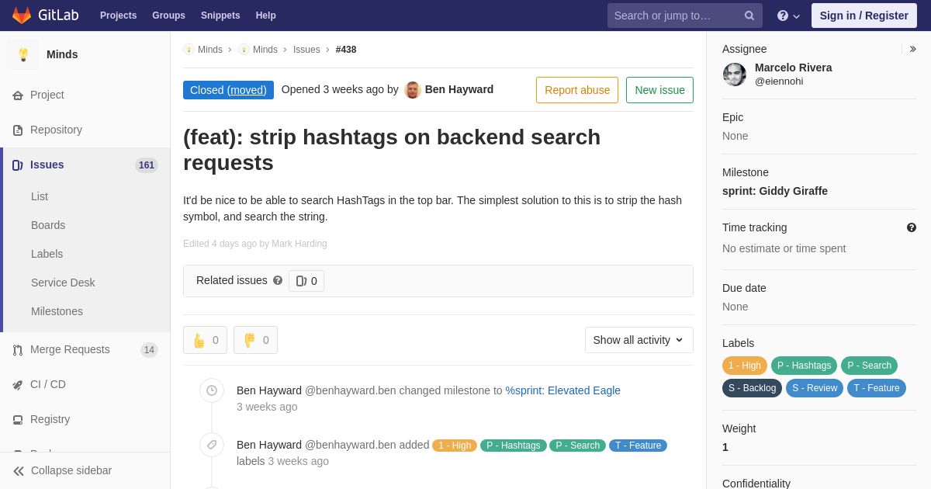931x489 pixels.
Task: Click the Repository file icon in sidebar
Action: click(x=18, y=130)
